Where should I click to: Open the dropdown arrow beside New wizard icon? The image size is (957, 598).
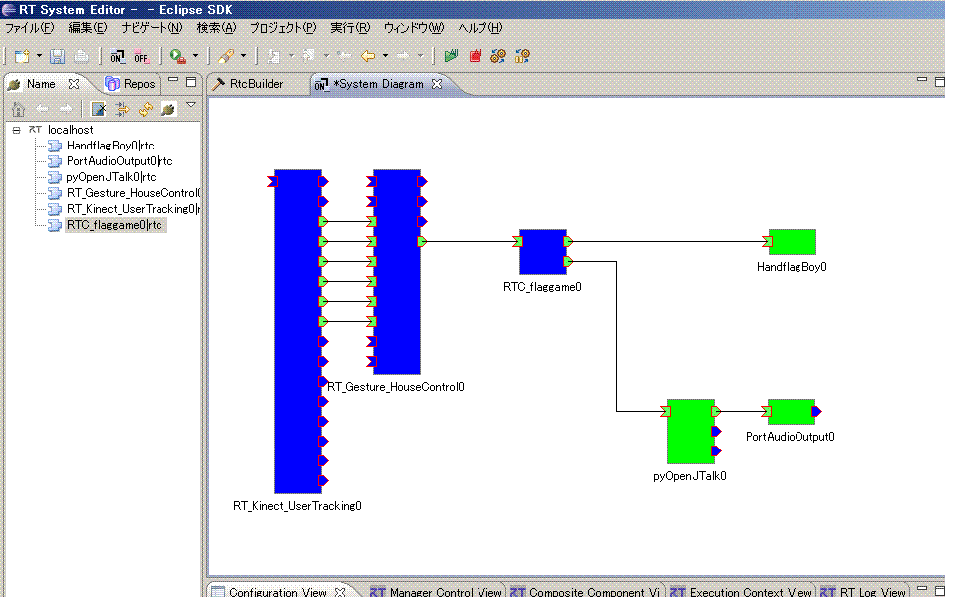point(39,56)
